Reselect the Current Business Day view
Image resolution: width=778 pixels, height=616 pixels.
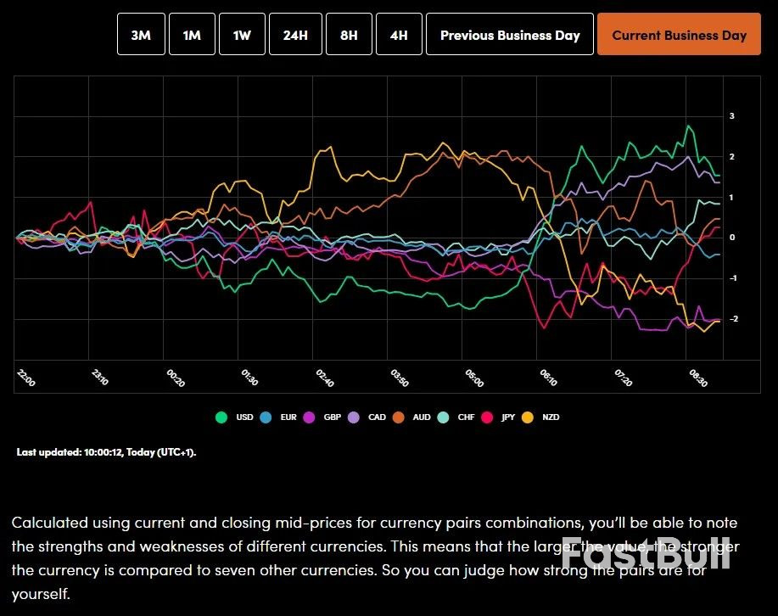pyautogui.click(x=678, y=34)
